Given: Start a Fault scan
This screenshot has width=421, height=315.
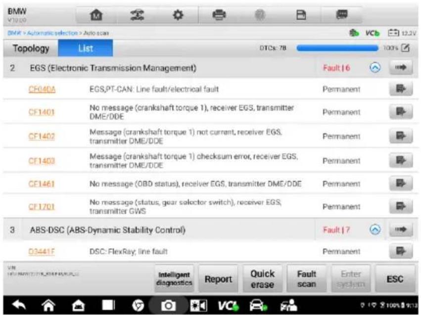Looking at the screenshot, I should 306,279.
